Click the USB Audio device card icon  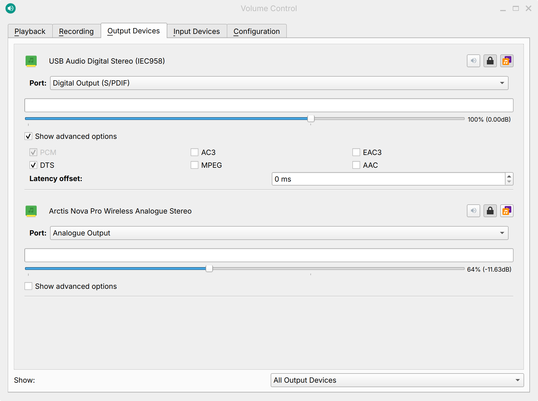pyautogui.click(x=31, y=61)
